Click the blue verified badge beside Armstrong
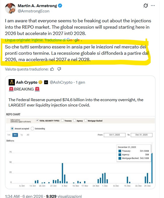Viewport: 164px width, 198px height. pyautogui.click(x=61, y=6)
